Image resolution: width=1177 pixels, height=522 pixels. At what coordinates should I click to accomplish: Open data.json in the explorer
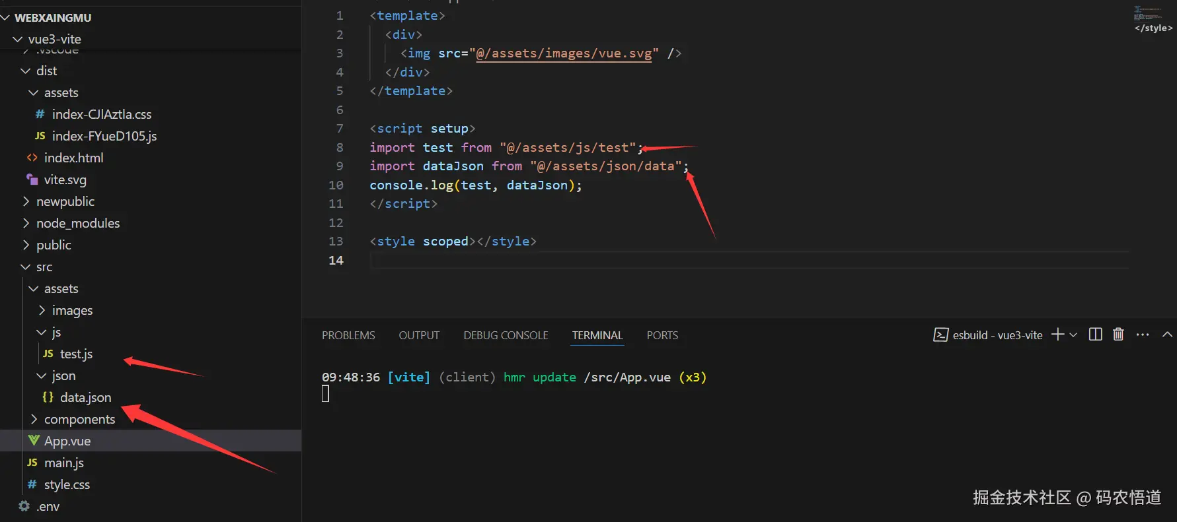click(x=85, y=397)
